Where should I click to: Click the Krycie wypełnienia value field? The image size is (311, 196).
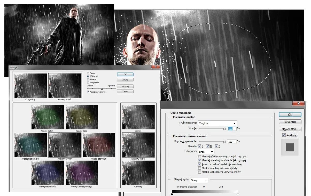point(232,141)
